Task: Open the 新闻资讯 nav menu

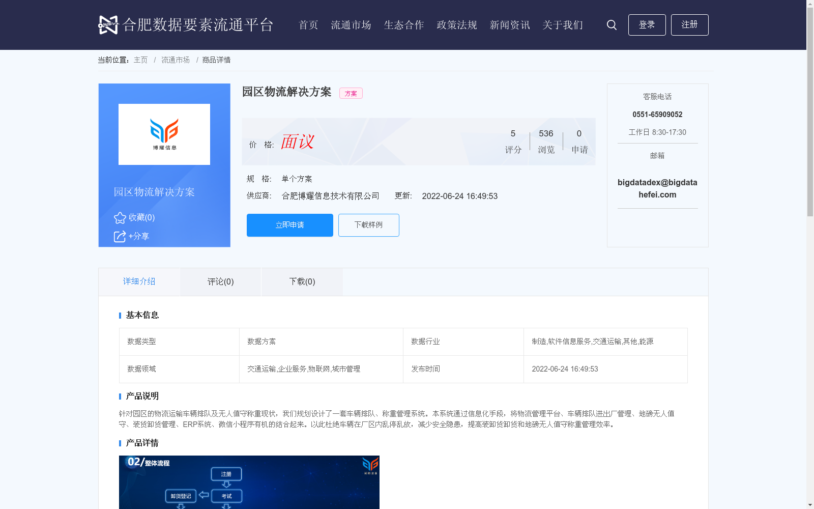Action: point(510,25)
